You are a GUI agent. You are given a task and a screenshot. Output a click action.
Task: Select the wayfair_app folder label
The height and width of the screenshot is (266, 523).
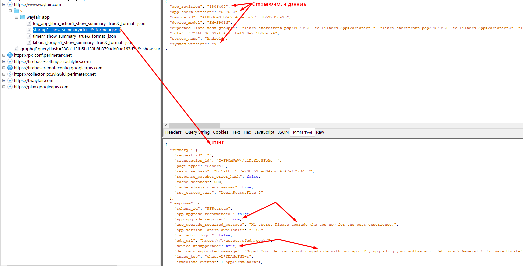point(38,17)
